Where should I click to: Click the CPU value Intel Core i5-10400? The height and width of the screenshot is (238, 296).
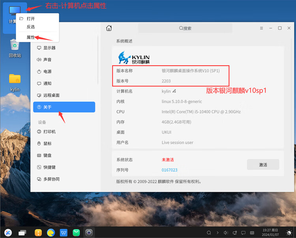201,112
